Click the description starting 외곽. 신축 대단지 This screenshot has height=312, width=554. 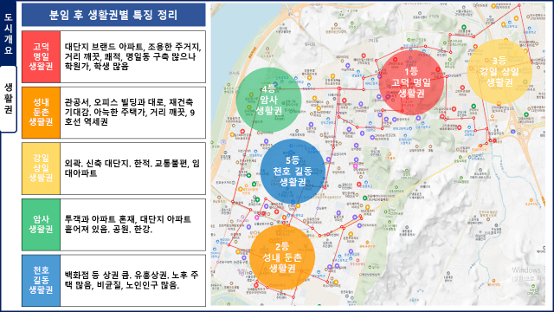[x=132, y=168]
